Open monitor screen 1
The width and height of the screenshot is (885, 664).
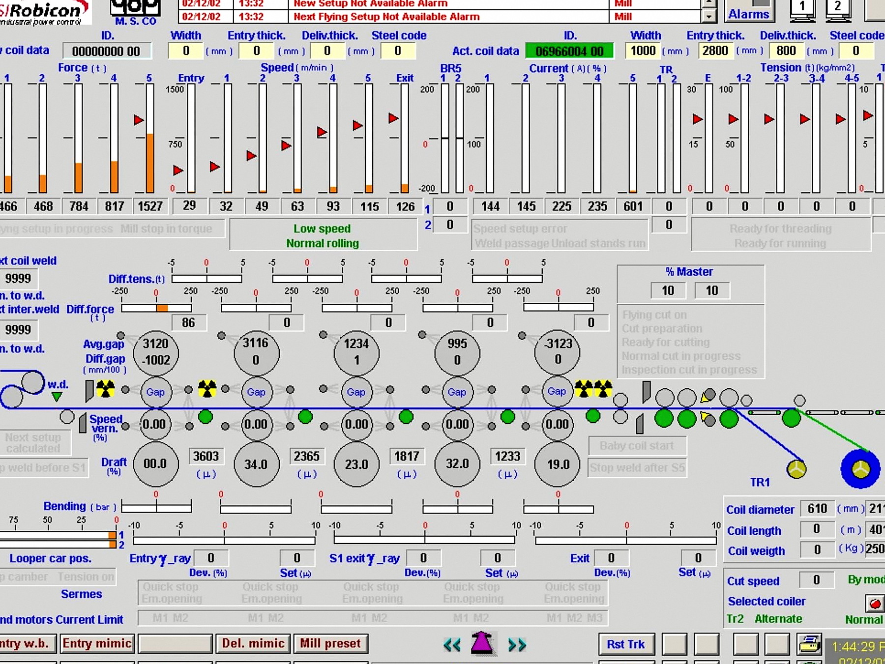click(x=802, y=10)
